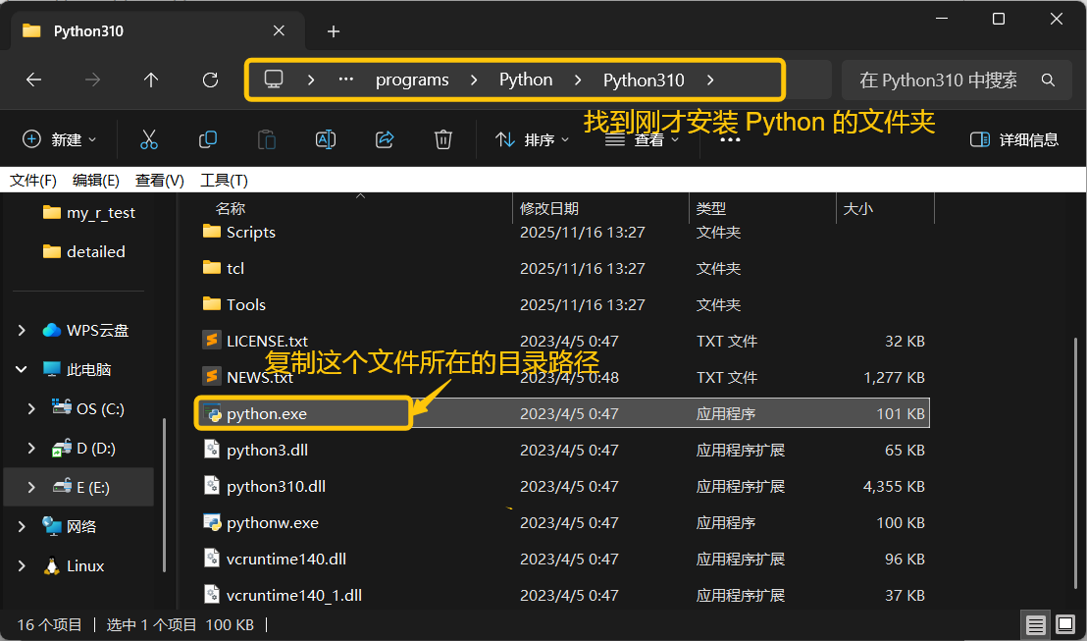Collapse the 此电脑 tree node
This screenshot has height=641, width=1087.
pos(22,370)
